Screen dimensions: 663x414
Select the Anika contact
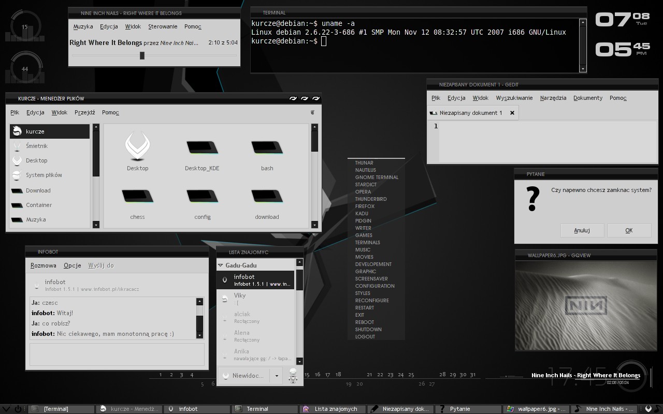[x=255, y=354]
